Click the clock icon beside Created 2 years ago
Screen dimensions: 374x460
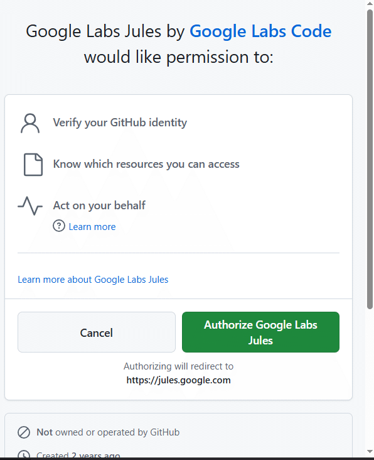[x=24, y=455]
